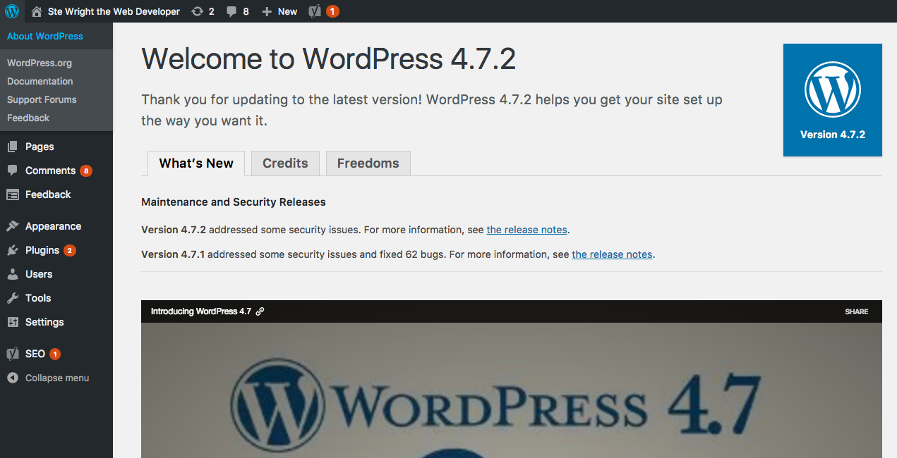Switch to the What's New tab
This screenshot has height=458, width=897.
(x=196, y=163)
